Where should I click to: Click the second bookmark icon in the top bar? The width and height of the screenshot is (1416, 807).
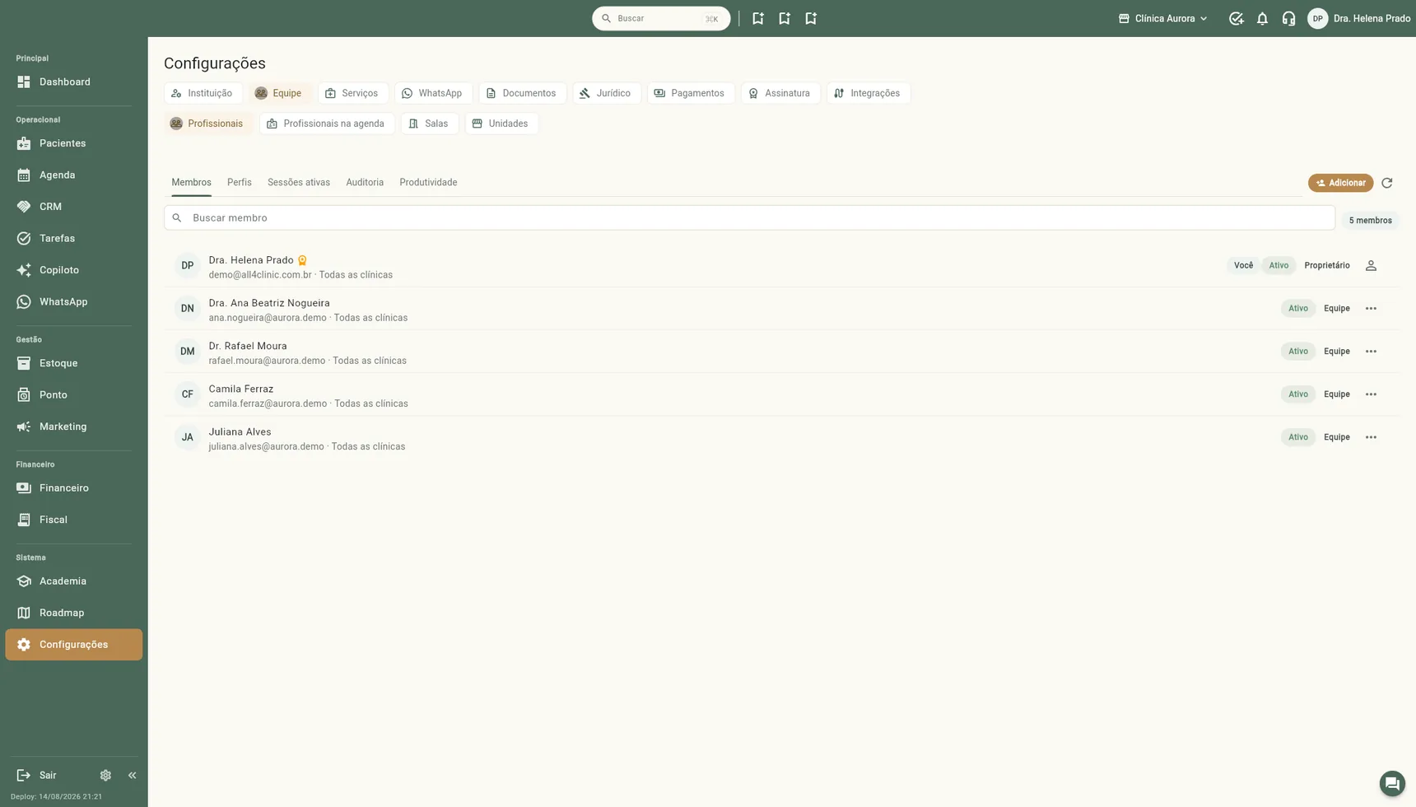(785, 18)
